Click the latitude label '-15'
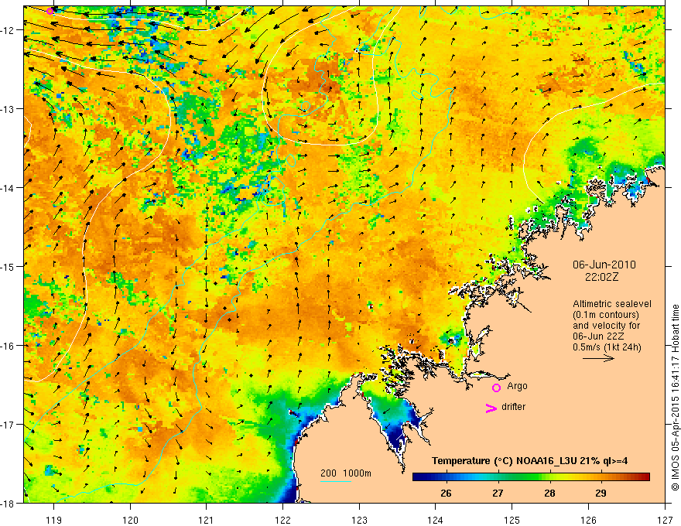Viewport: 681px width, 526px height. pyautogui.click(x=9, y=266)
